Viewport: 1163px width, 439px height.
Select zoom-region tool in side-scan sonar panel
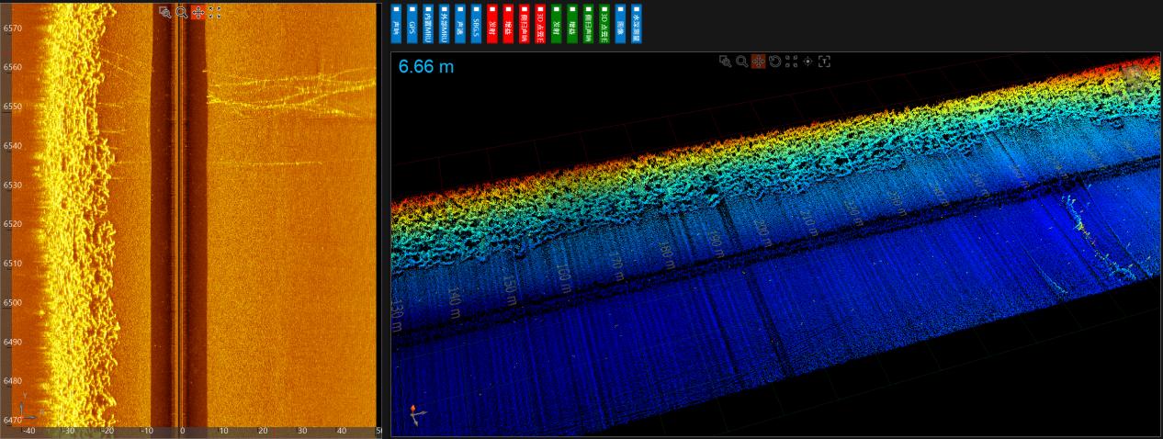165,12
